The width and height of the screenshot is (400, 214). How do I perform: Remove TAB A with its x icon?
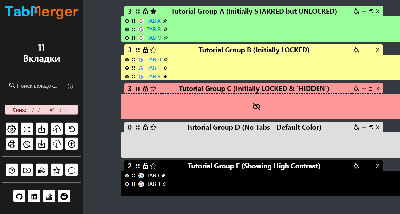[x=127, y=21]
